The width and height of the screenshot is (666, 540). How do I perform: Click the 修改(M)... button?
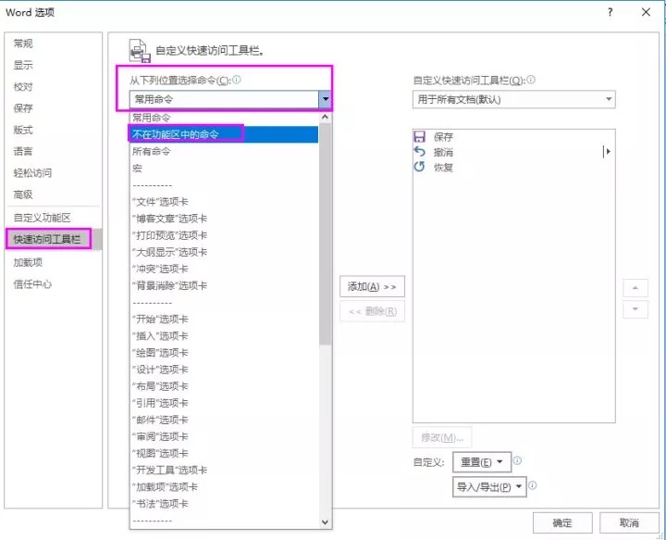click(442, 437)
